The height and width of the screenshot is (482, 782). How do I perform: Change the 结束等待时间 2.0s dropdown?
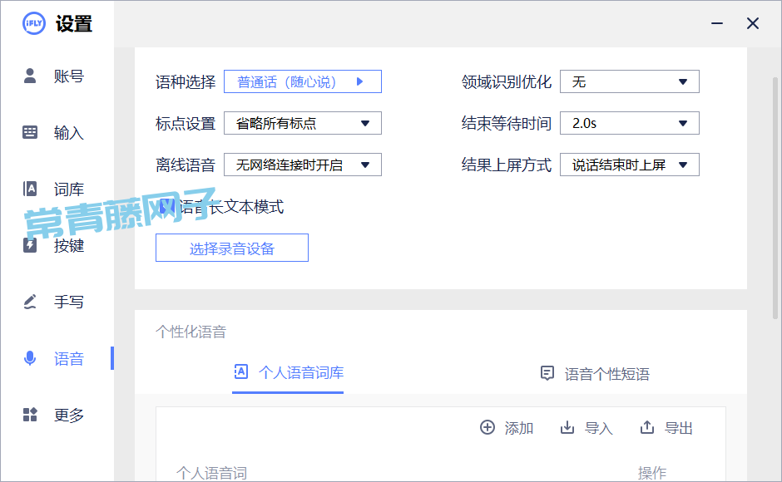(629, 124)
